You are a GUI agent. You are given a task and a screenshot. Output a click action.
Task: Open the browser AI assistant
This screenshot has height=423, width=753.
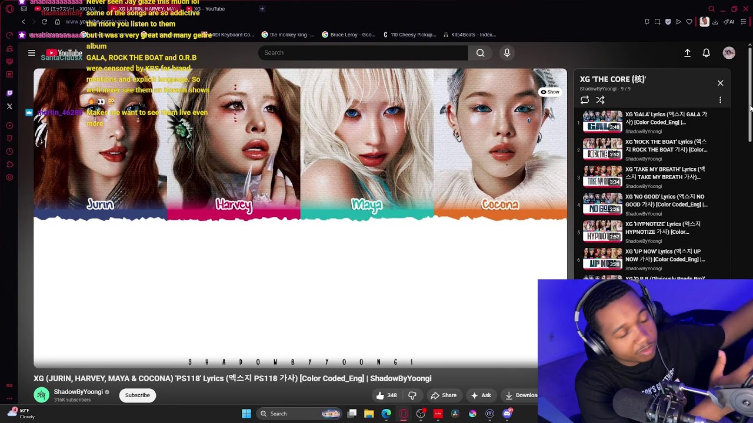[729, 22]
